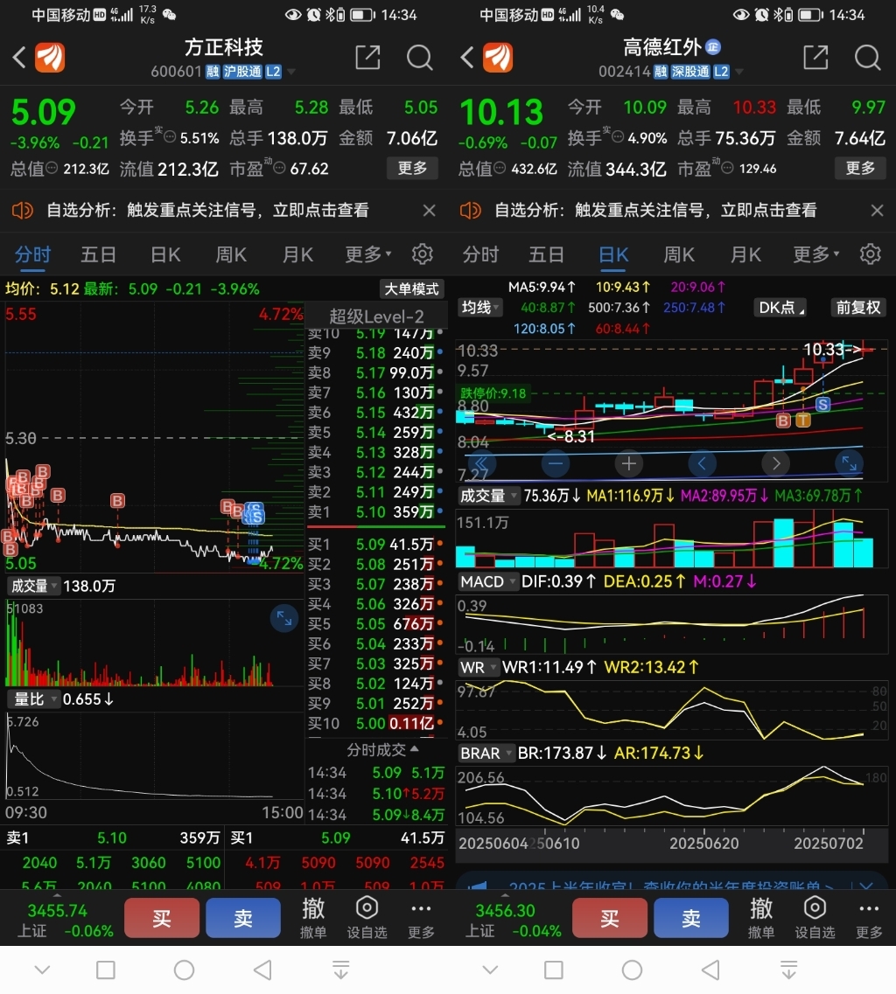Viewport: 896px width, 994px height.
Task: Switch 前复权 adjustment mode
Action: click(857, 308)
